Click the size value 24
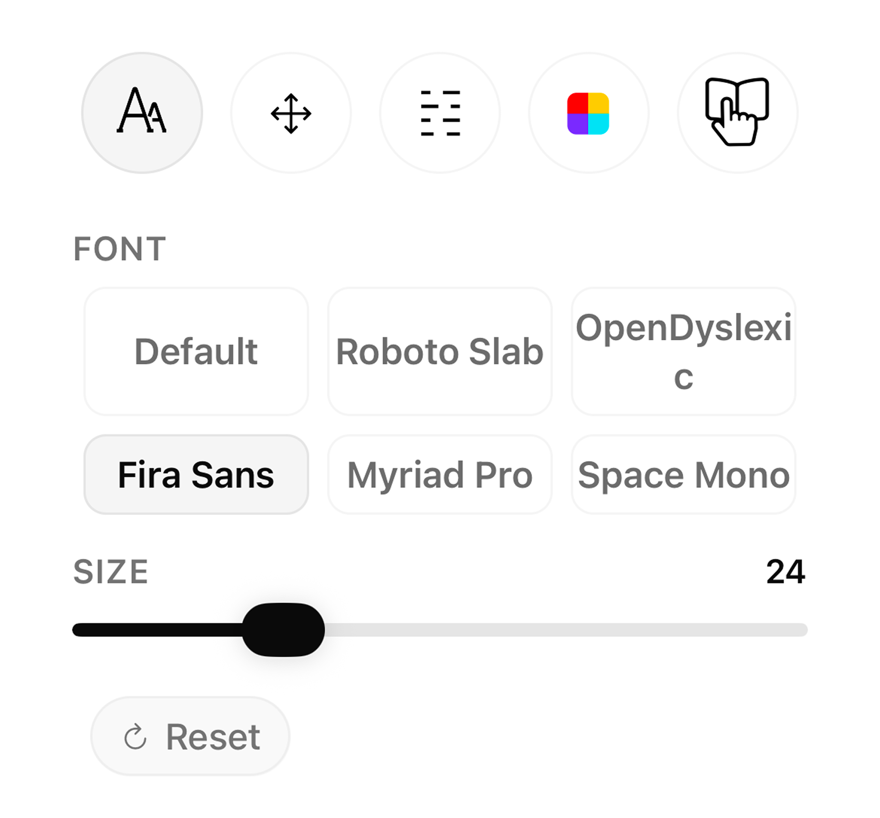The height and width of the screenshot is (818, 880). coord(785,572)
